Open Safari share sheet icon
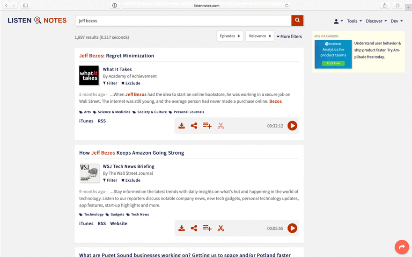The height and width of the screenshot is (257, 412). click(x=385, y=5)
